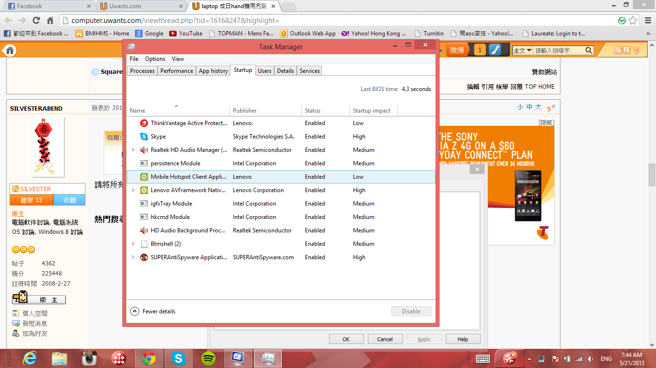Expand the Lenovo AVFramework row

coord(134,190)
